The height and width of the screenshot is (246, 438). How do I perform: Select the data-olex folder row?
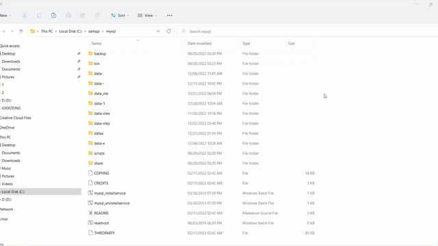pos(202,113)
